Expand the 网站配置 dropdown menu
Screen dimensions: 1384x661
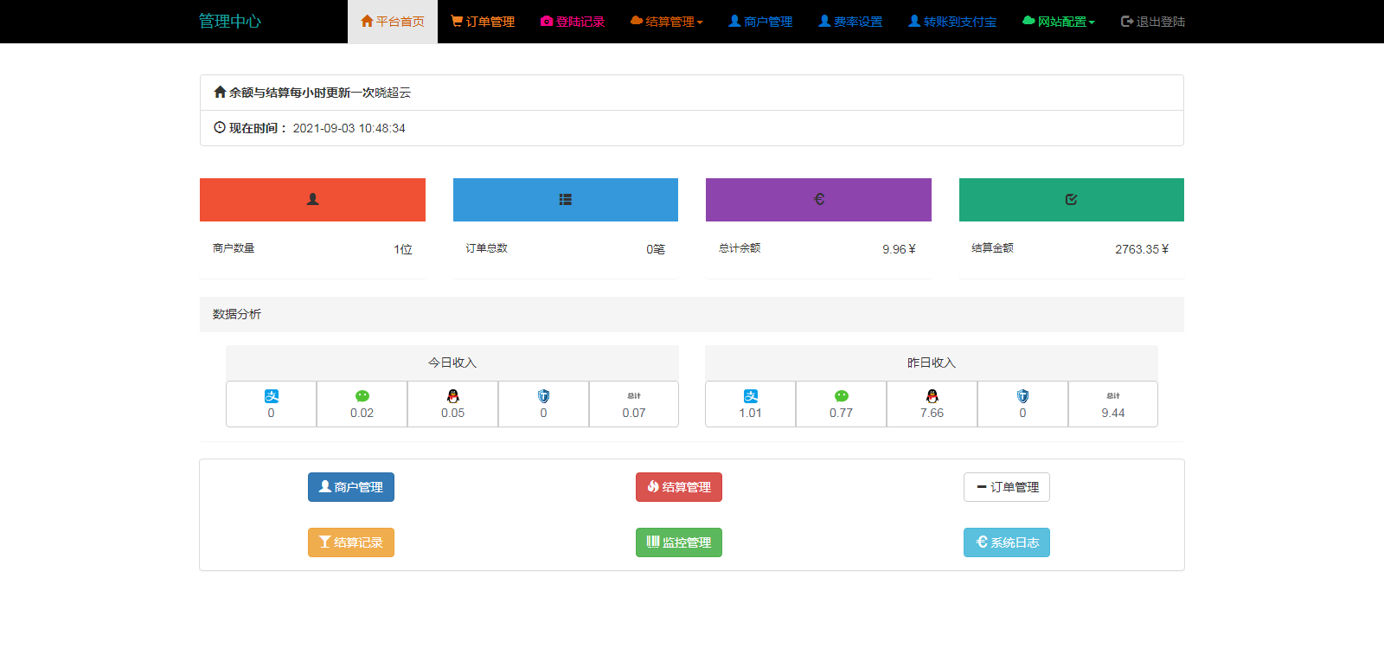point(1059,22)
